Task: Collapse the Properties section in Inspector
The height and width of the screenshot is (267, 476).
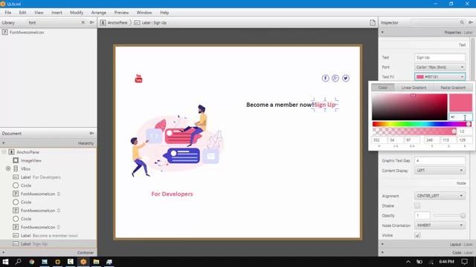Action: [382, 33]
